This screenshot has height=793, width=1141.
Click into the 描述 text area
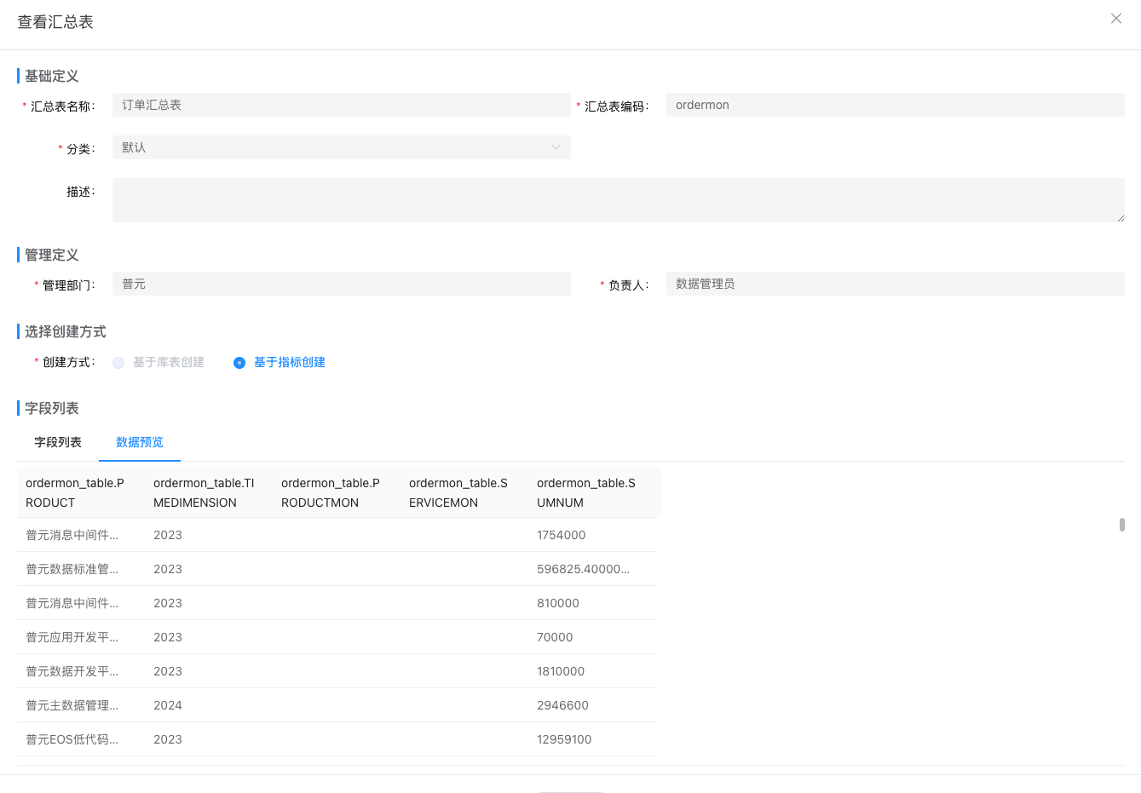(618, 200)
